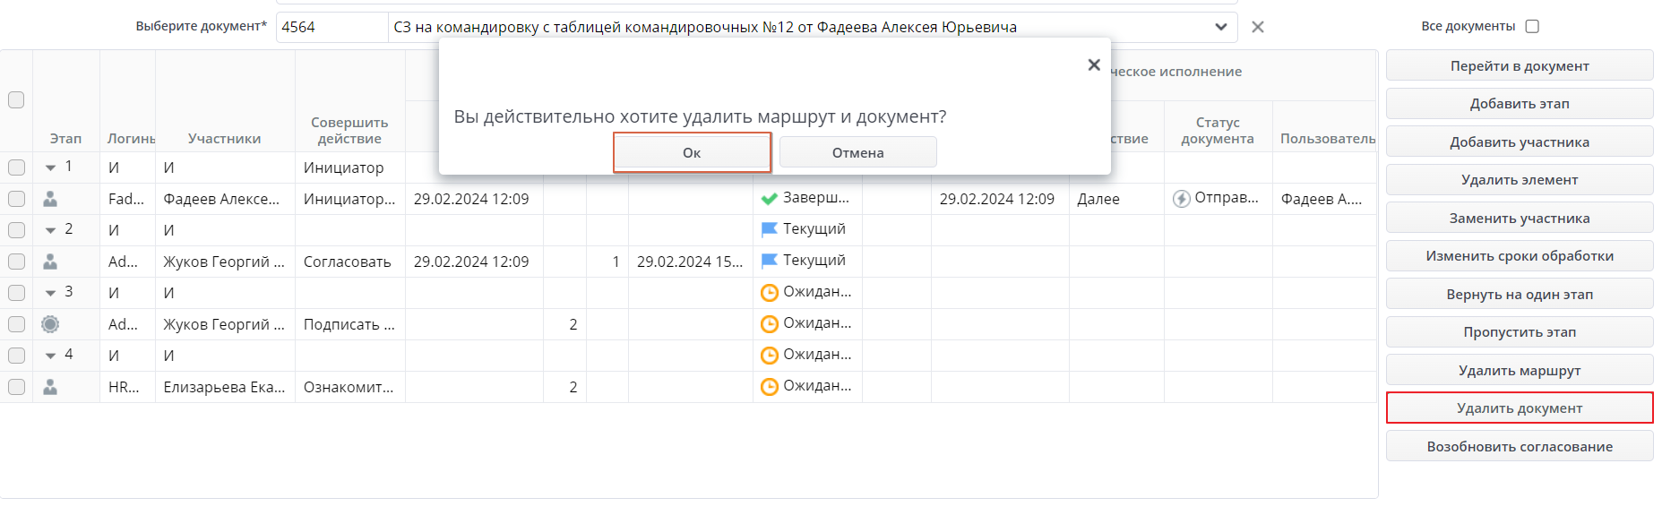The image size is (1662, 515).
Task: Check the Елизарьева row checkbox
Action: click(x=16, y=387)
